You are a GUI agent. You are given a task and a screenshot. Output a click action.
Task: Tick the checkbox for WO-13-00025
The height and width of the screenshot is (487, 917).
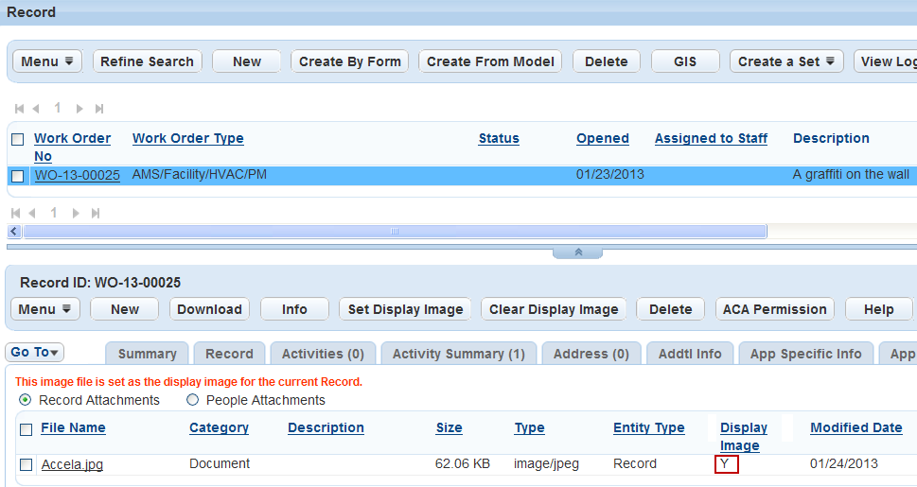tap(18, 176)
